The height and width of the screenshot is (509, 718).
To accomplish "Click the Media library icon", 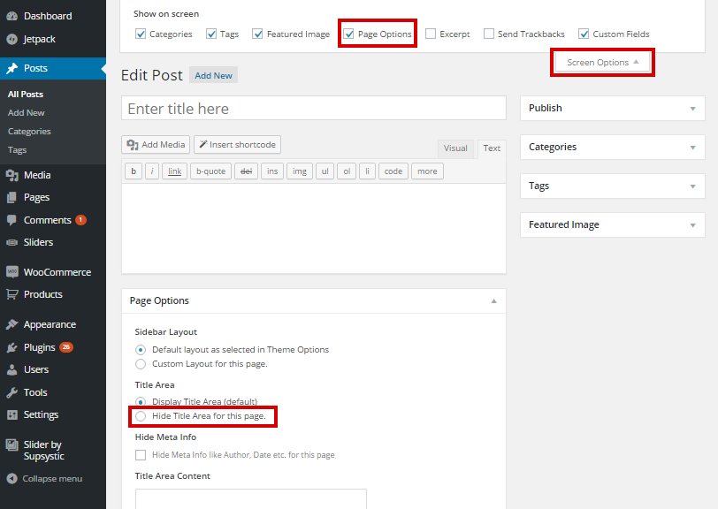I will pyautogui.click(x=11, y=175).
